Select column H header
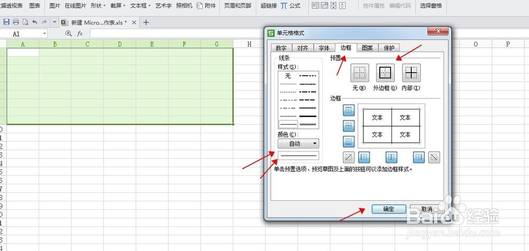Image resolution: width=529 pixels, height=251 pixels. point(249,44)
